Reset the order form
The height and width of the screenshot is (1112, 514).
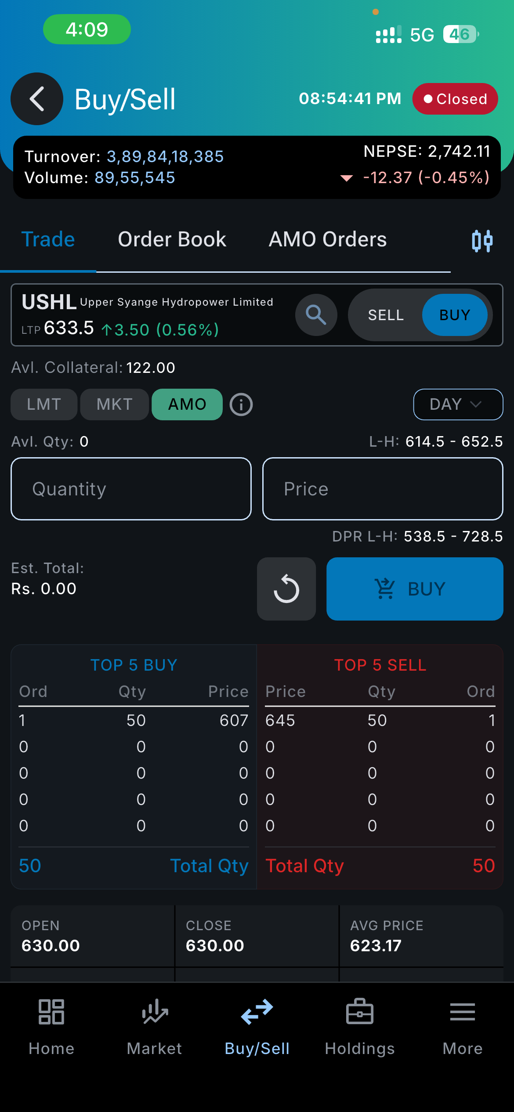(286, 589)
